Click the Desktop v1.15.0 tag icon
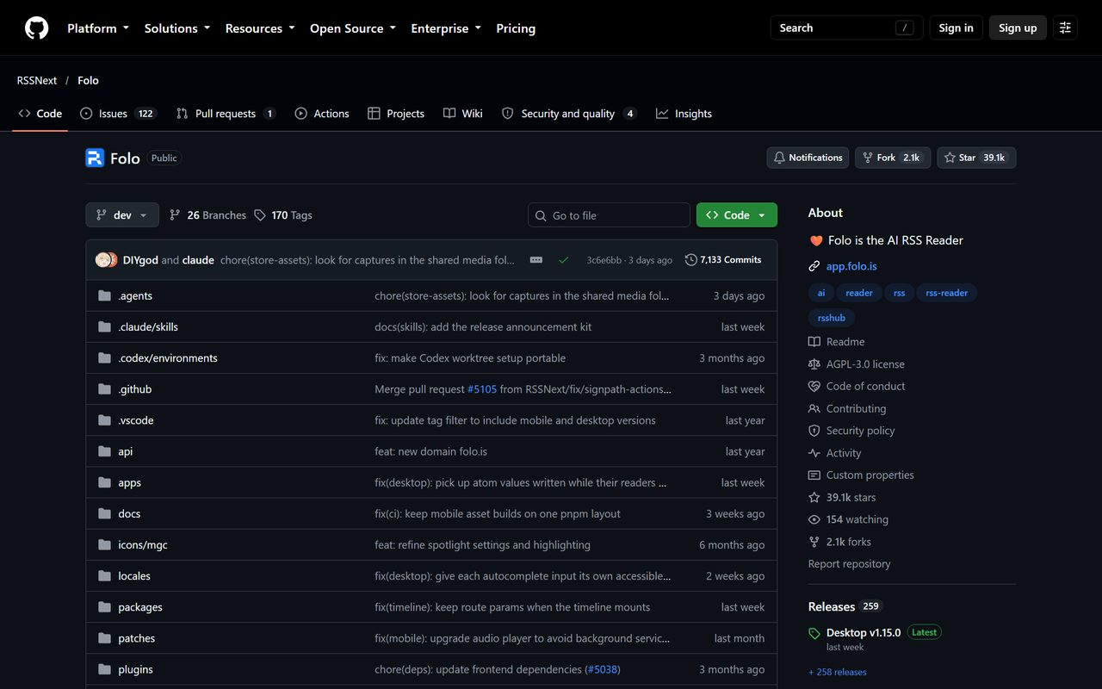The image size is (1102, 689). point(814,633)
